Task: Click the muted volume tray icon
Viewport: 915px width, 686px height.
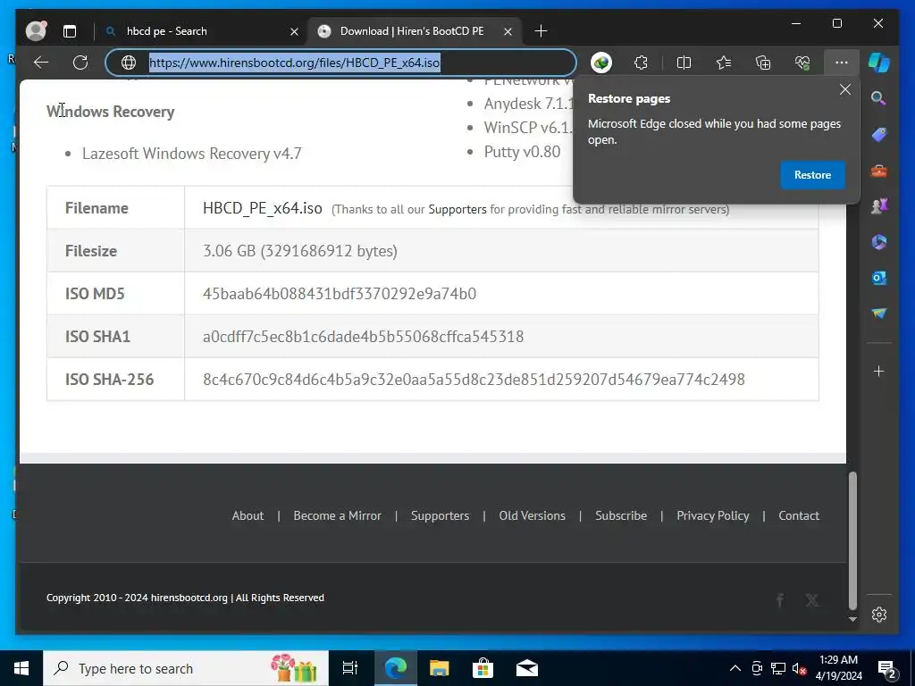Action: point(800,668)
